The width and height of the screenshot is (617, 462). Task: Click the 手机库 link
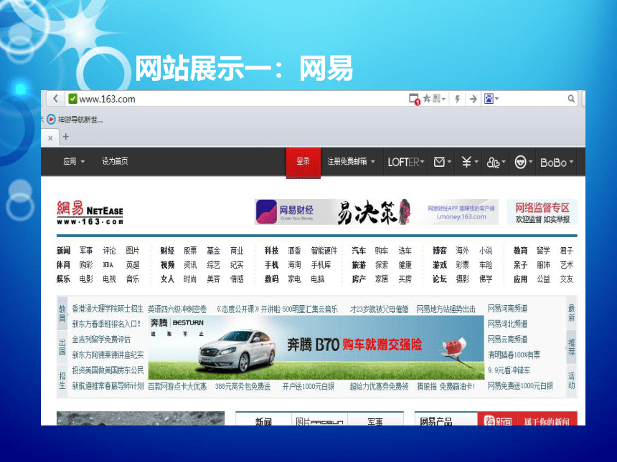pyautogui.click(x=321, y=265)
